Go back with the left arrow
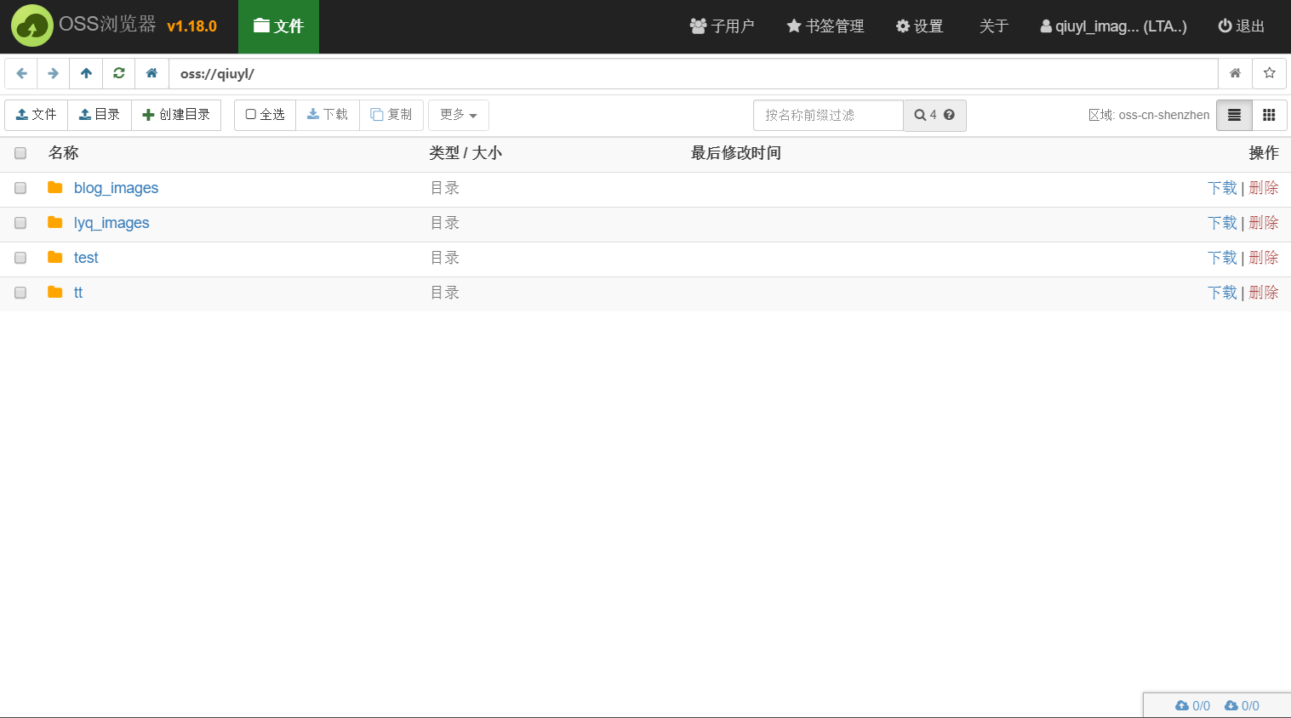1291x718 pixels. point(21,73)
